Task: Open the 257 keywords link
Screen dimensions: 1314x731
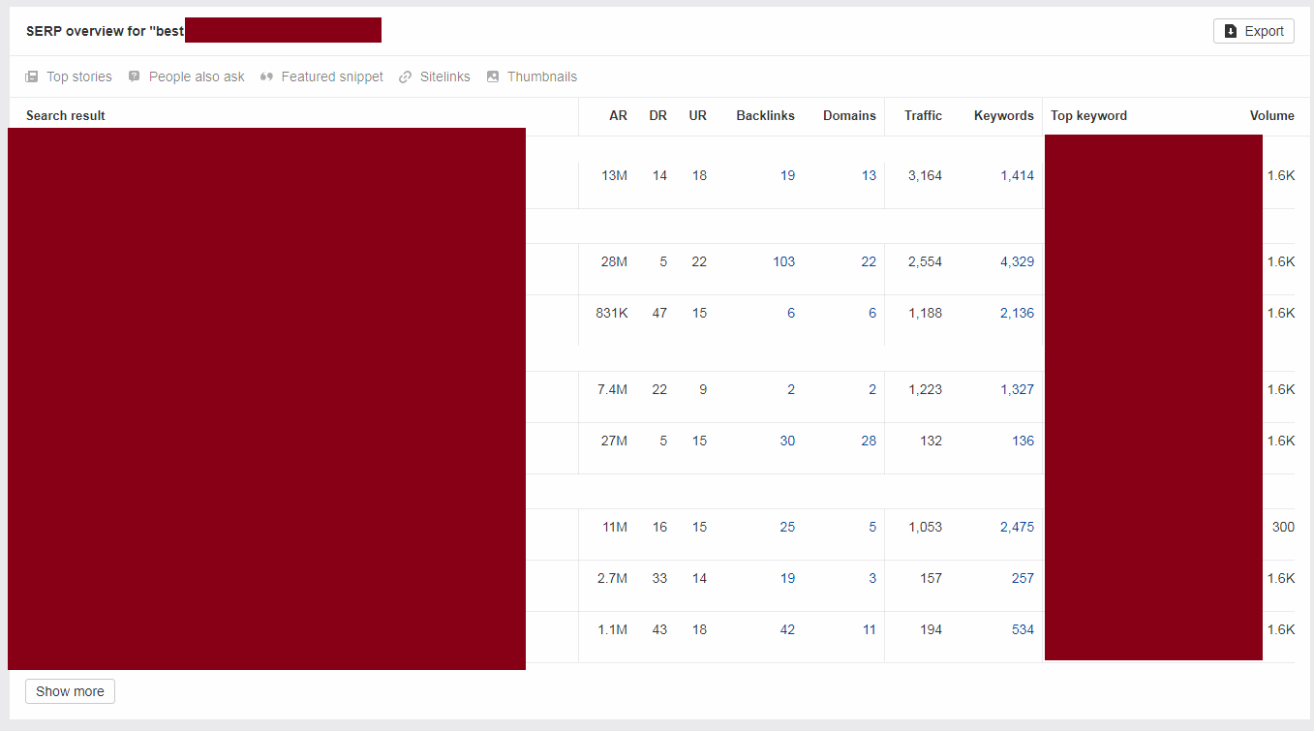Action: pos(1023,578)
